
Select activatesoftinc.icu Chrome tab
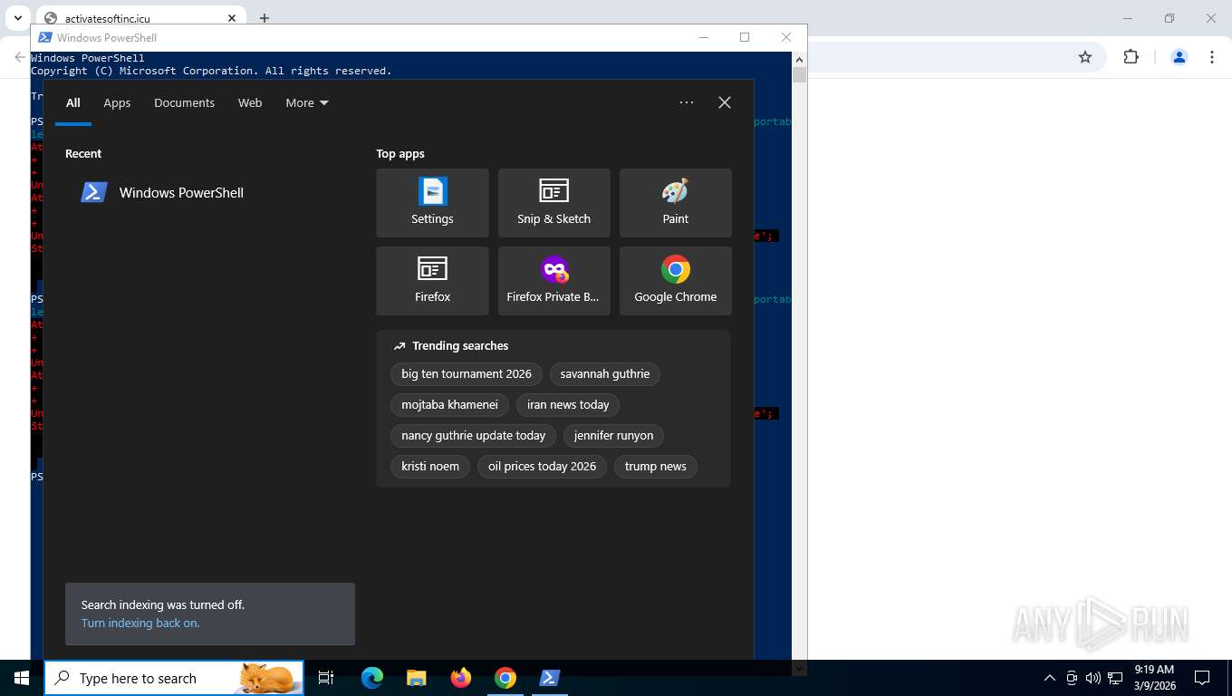(x=140, y=18)
